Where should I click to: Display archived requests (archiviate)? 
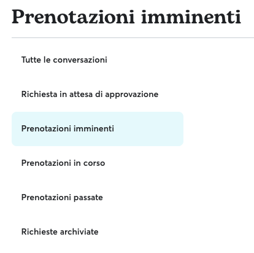[98, 232]
